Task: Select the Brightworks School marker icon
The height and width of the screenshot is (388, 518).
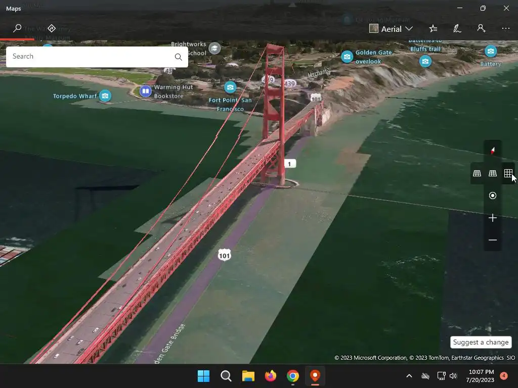Action: pos(214,49)
